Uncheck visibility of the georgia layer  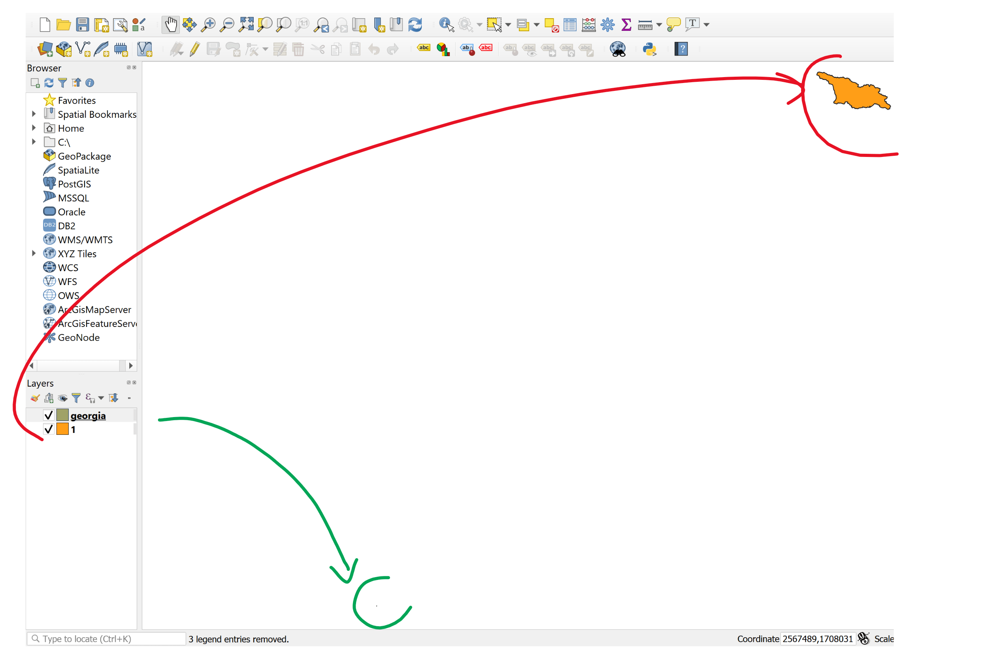[48, 415]
